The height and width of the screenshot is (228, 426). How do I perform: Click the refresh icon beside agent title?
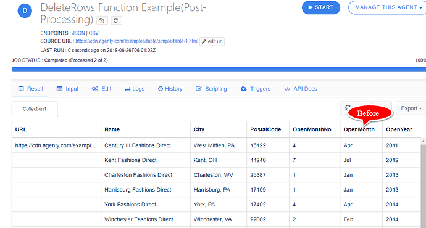click(x=115, y=20)
